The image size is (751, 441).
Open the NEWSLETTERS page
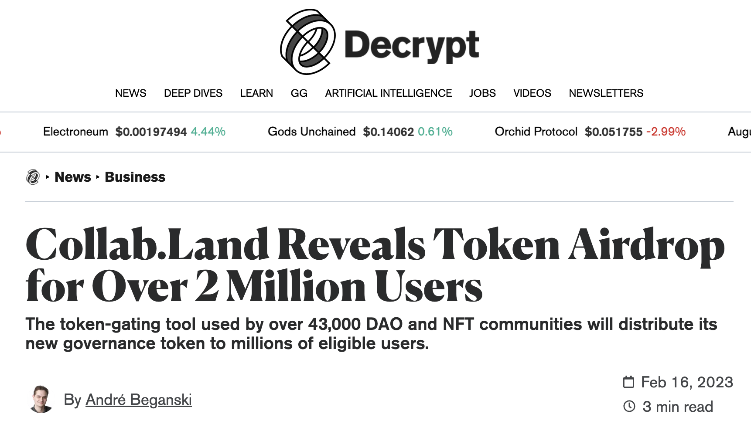pos(606,93)
